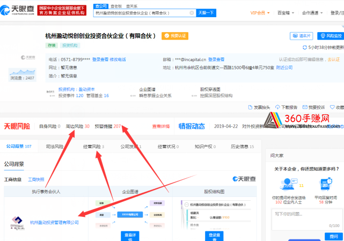Click the 投资事件 120 count
Image resolution: width=344 pixels, height=241 pixels.
coord(71,96)
